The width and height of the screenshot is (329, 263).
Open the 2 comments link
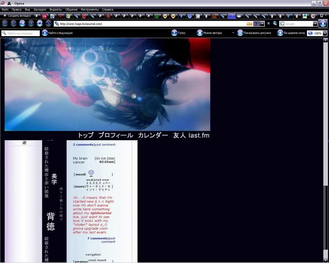(x=83, y=145)
